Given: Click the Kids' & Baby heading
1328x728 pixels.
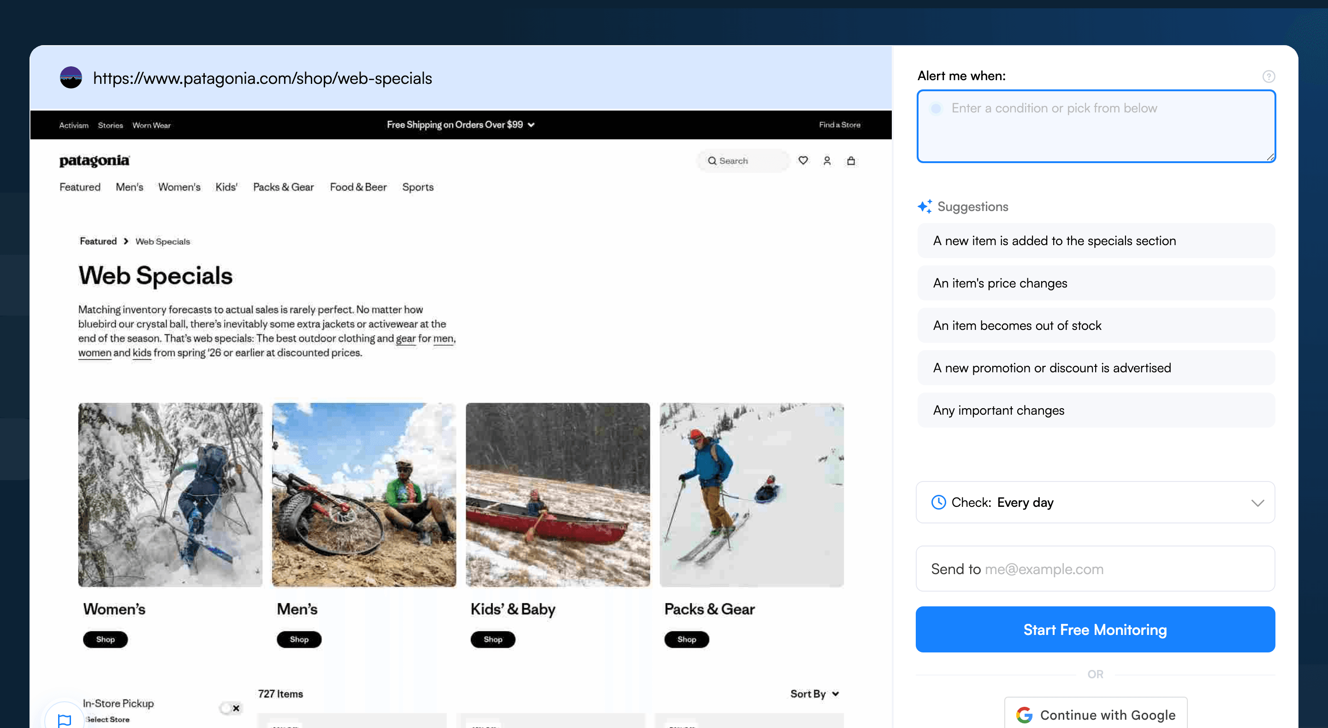Looking at the screenshot, I should [513, 609].
